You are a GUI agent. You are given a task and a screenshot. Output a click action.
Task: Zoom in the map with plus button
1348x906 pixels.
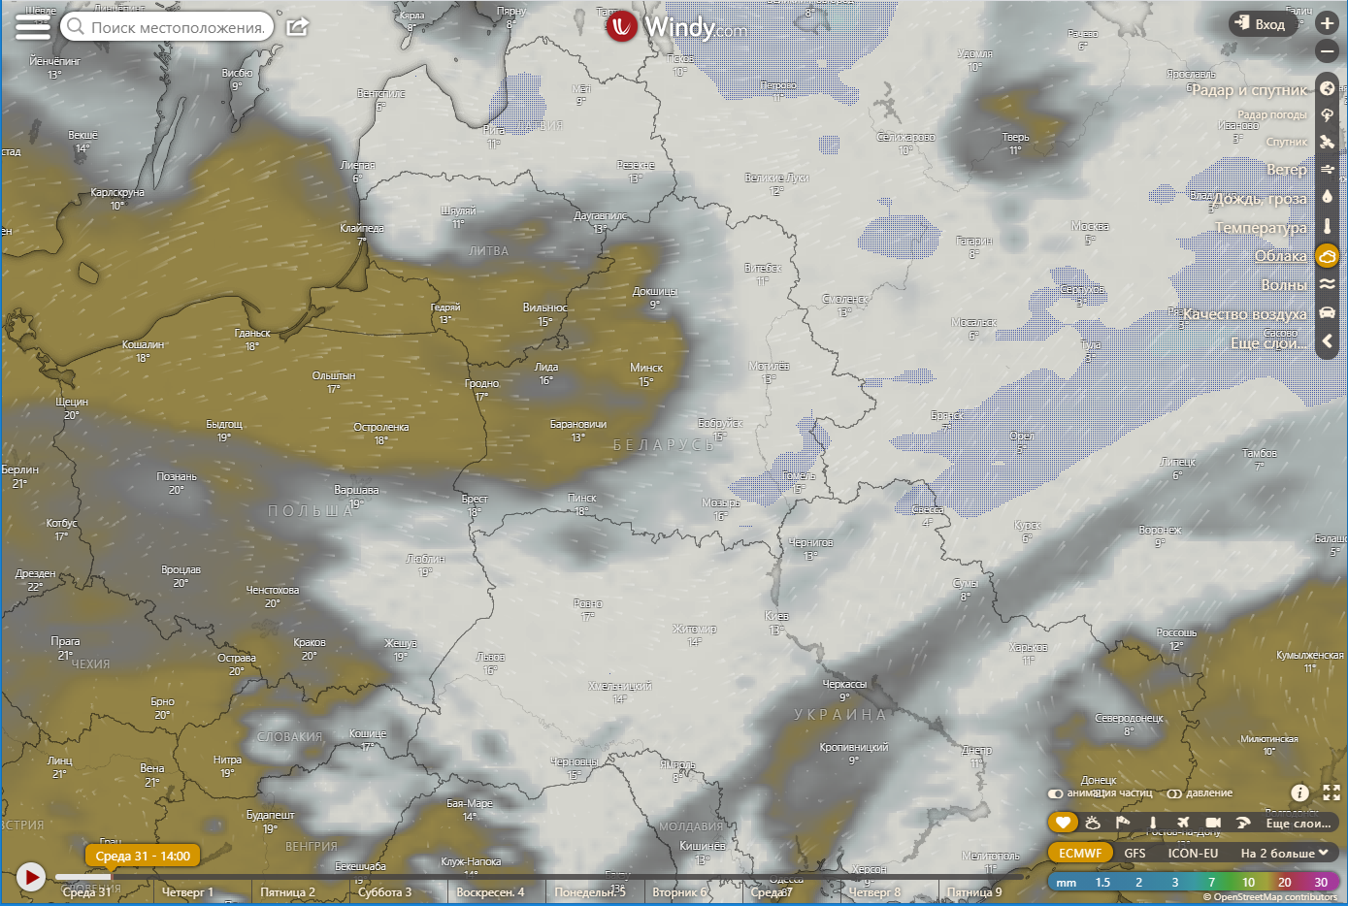pyautogui.click(x=1327, y=22)
